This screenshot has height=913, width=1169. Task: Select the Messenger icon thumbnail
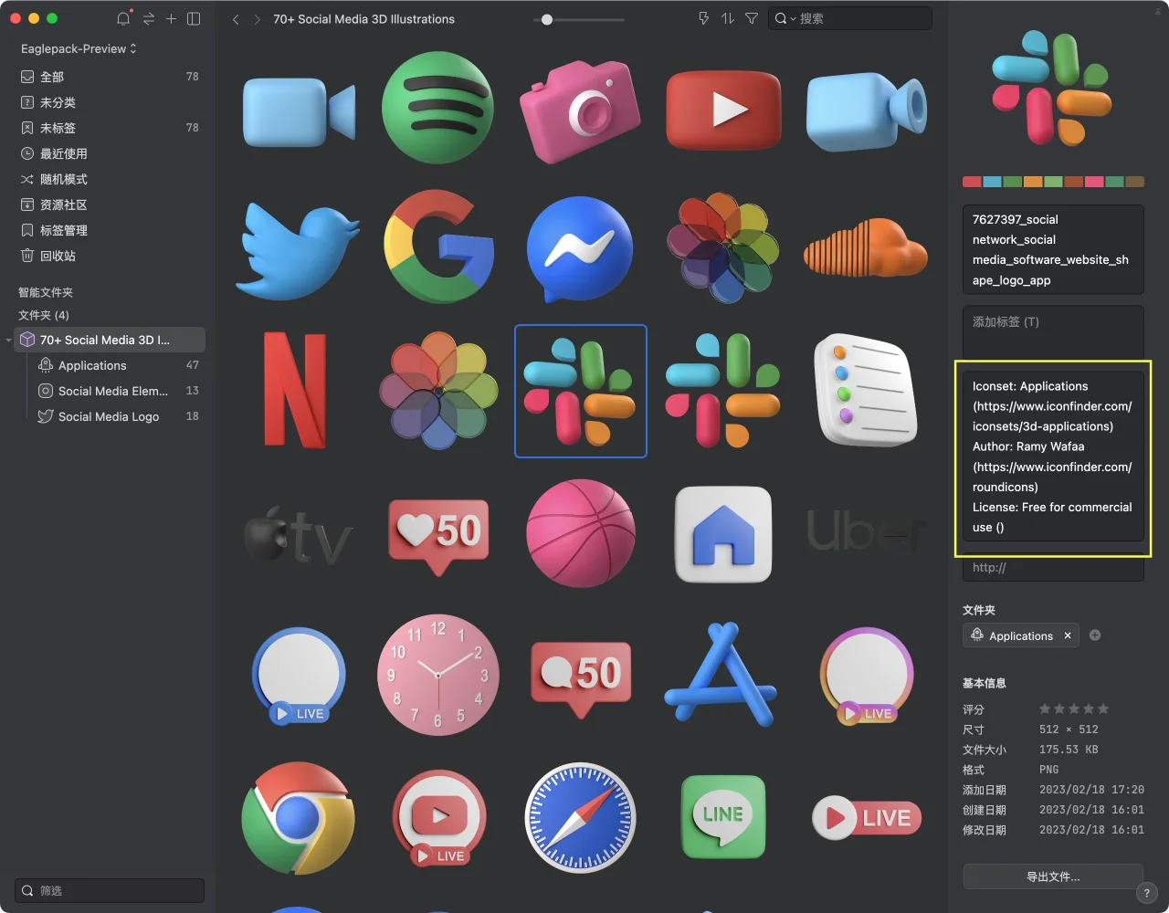click(x=580, y=249)
